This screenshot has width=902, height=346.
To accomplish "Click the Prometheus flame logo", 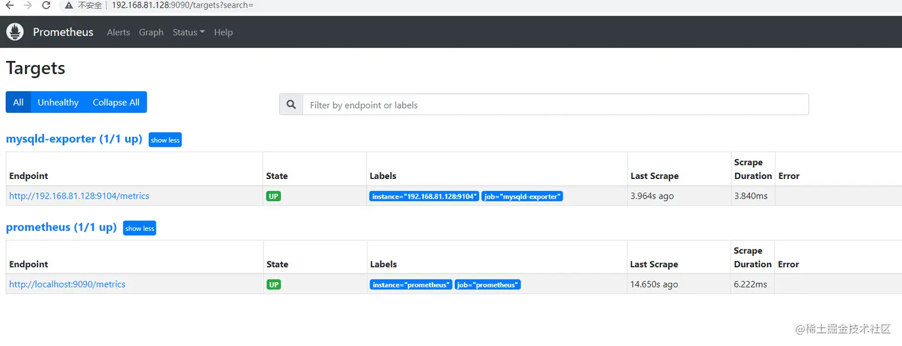I will (15, 32).
